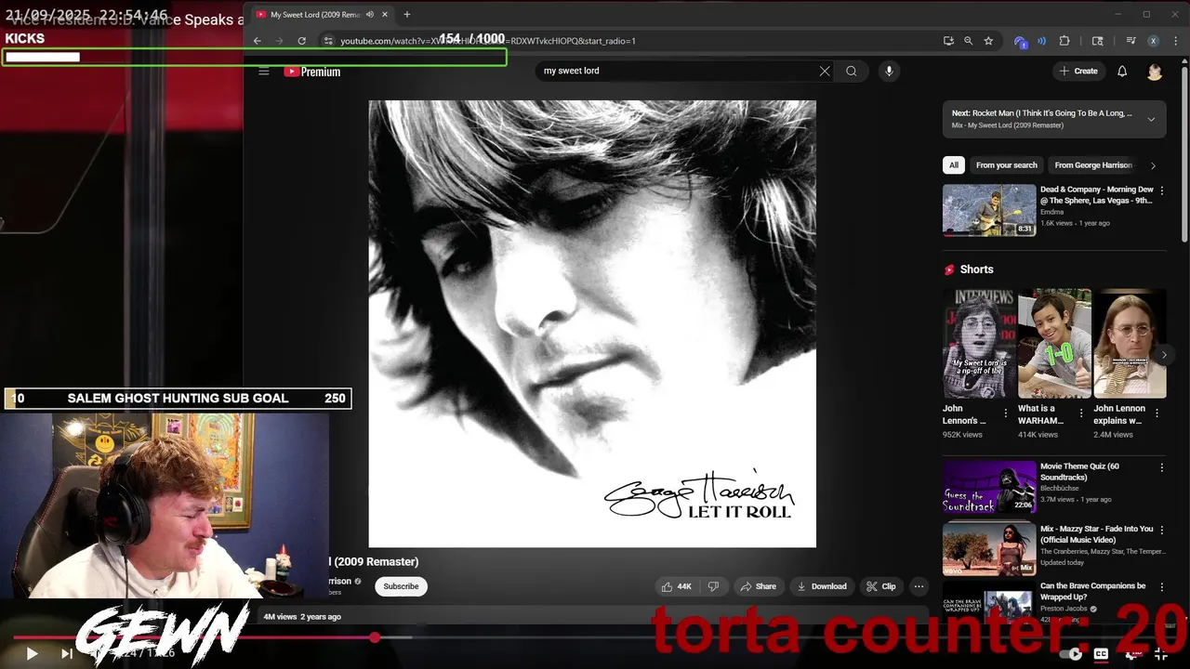Screen dimensions: 1190x669
Task: Open more actions three-dot under video
Action: pos(919,586)
